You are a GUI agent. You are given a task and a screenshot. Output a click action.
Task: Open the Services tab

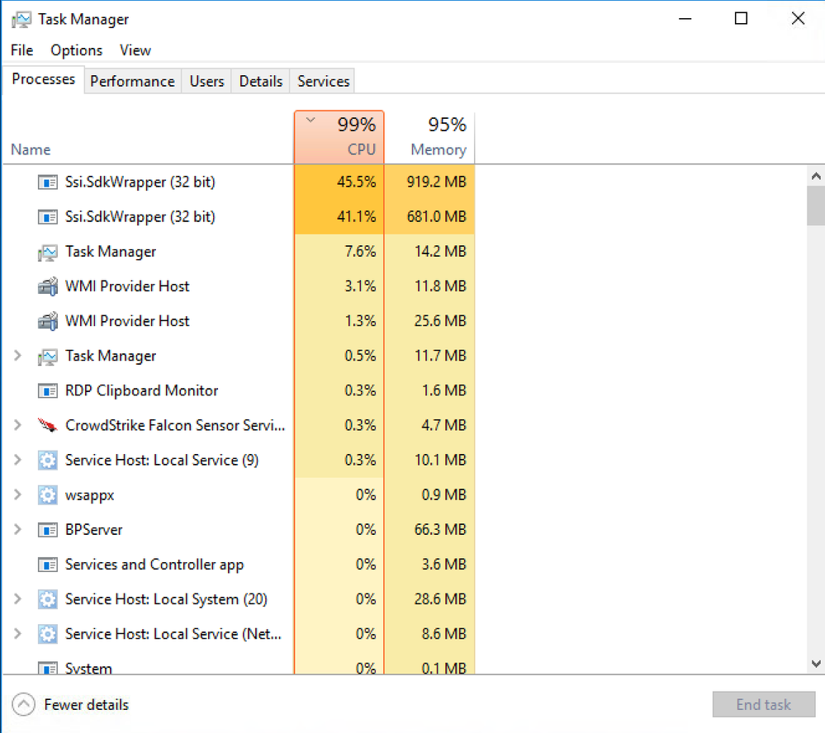pos(323,81)
